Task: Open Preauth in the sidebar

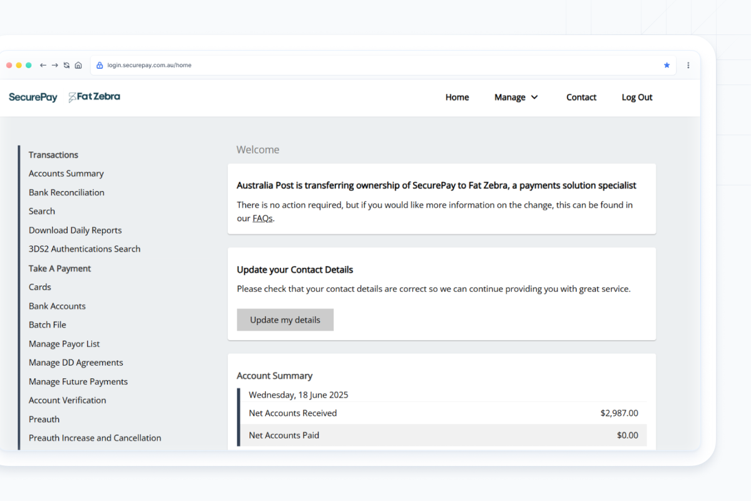Action: (x=44, y=419)
